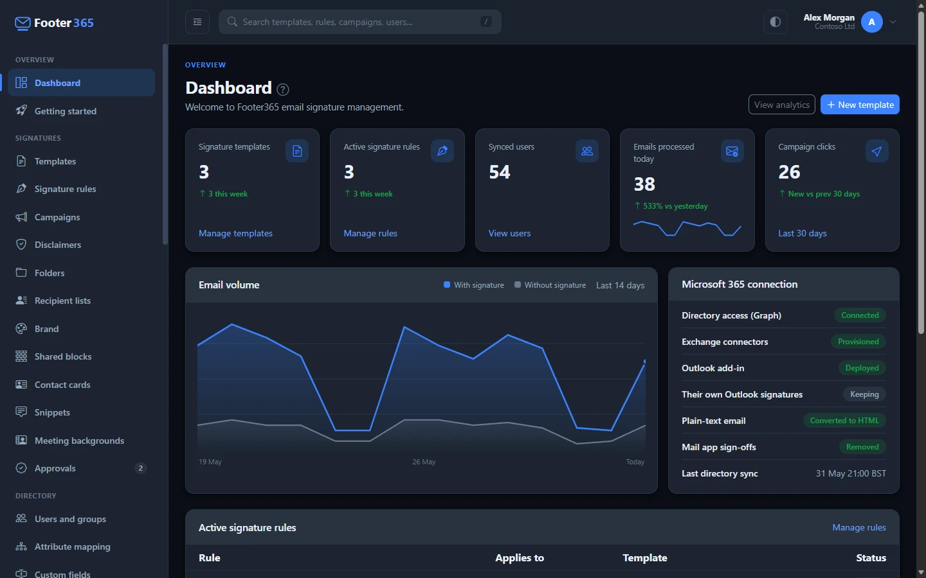Click the Today data point on chart
Image resolution: width=926 pixels, height=578 pixels.
click(644, 362)
